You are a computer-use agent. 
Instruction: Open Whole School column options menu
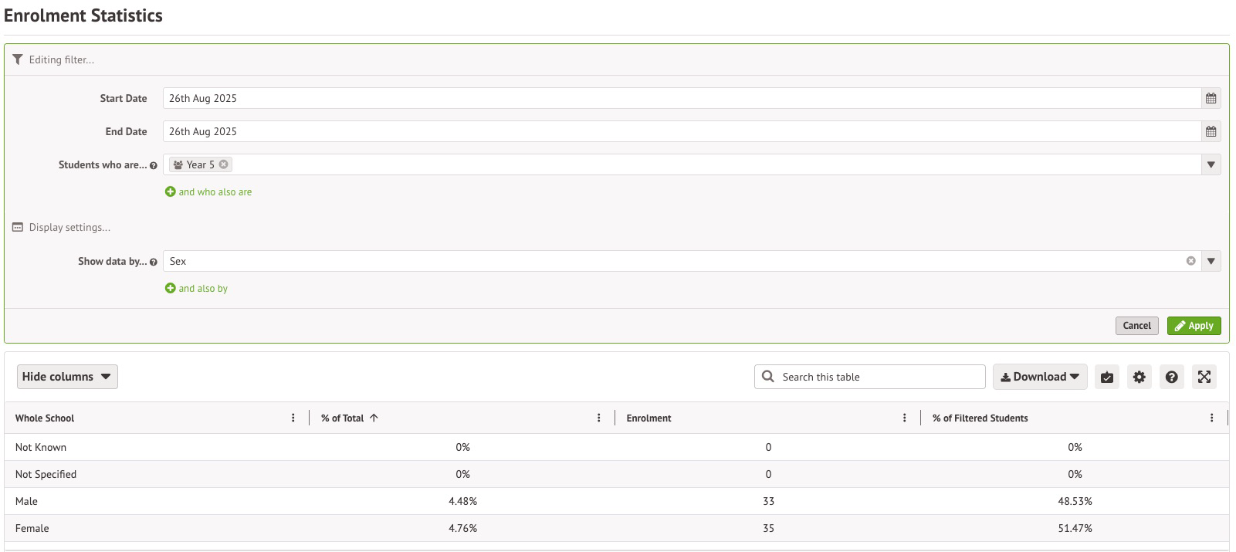click(293, 418)
